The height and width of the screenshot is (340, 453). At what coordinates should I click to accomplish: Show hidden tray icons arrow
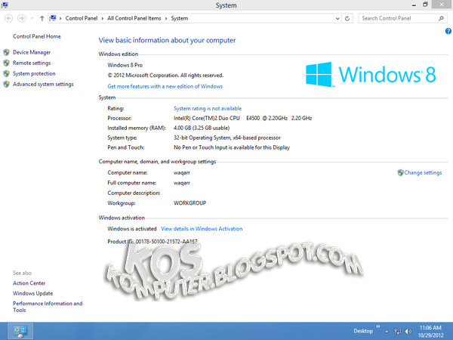pyautogui.click(x=387, y=332)
